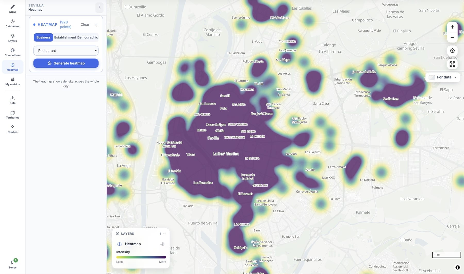Center map on my location
This screenshot has height=274, width=464.
click(452, 51)
